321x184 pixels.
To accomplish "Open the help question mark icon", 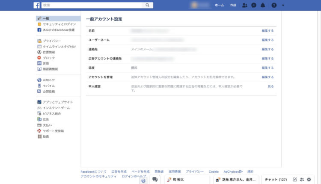I will click(274, 5).
